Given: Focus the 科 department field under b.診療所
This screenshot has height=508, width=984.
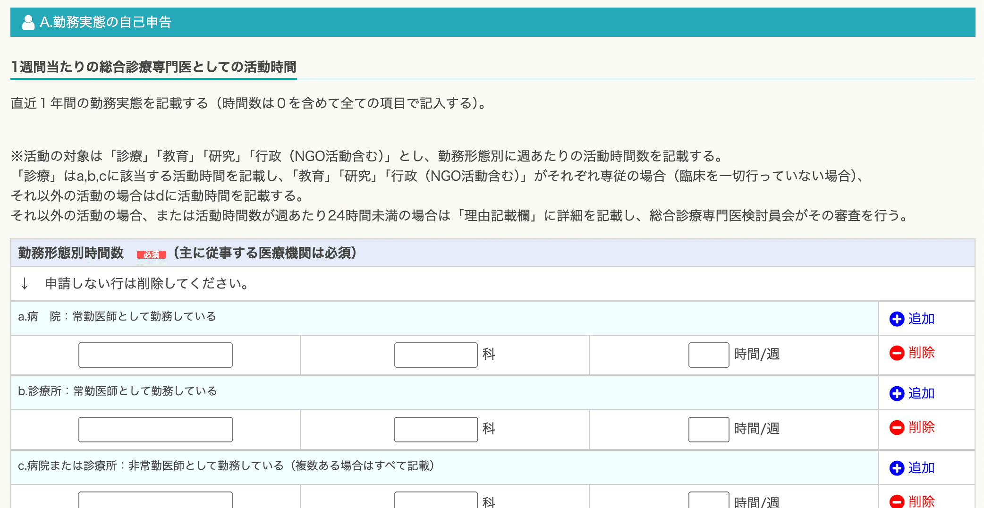Looking at the screenshot, I should (x=436, y=430).
